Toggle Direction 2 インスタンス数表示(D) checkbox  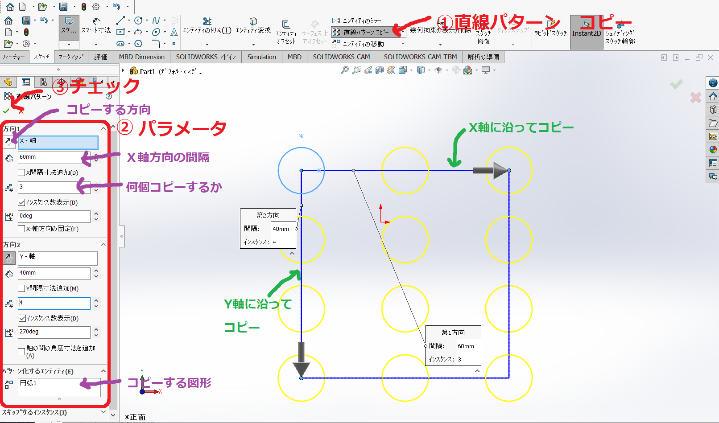(22, 318)
